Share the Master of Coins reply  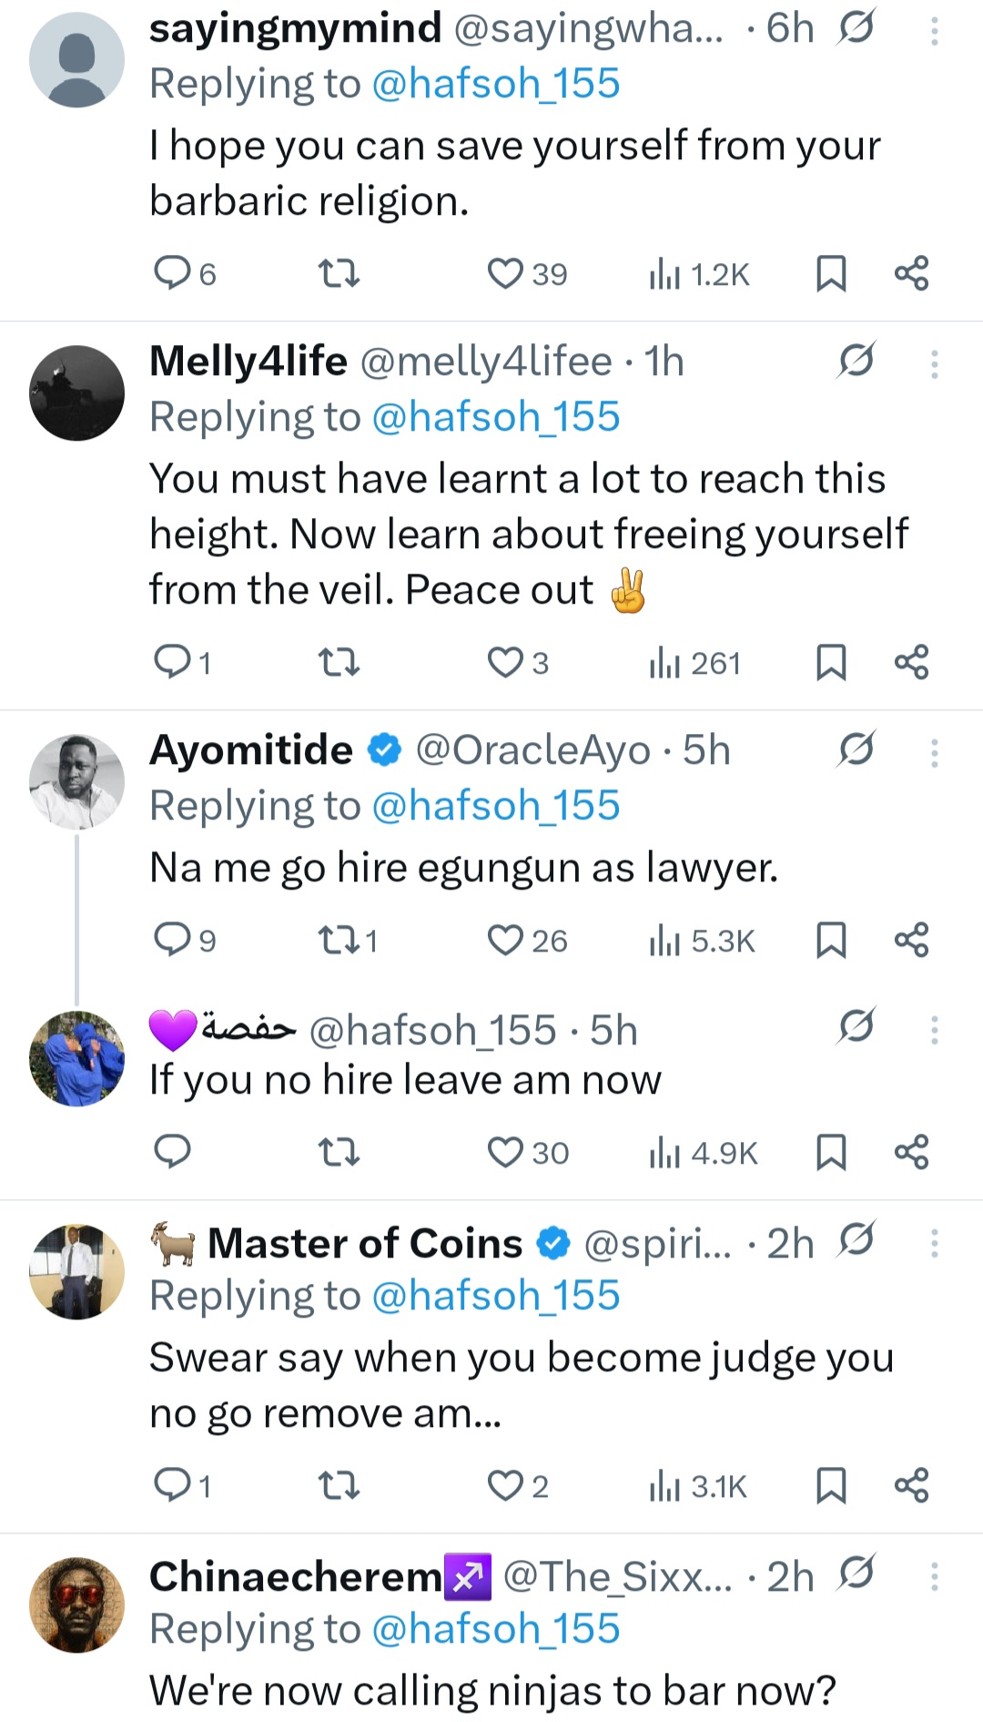(x=911, y=1485)
